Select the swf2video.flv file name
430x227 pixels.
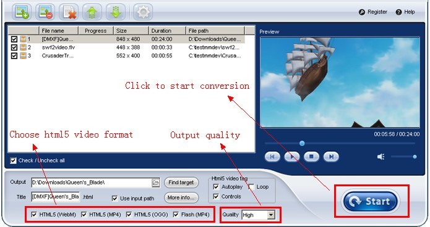click(x=58, y=47)
